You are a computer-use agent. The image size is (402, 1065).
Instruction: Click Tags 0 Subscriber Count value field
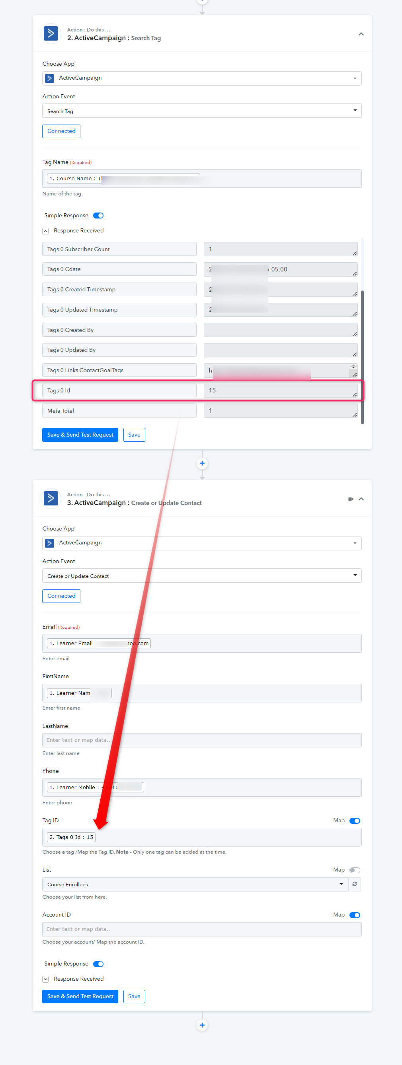(x=281, y=249)
